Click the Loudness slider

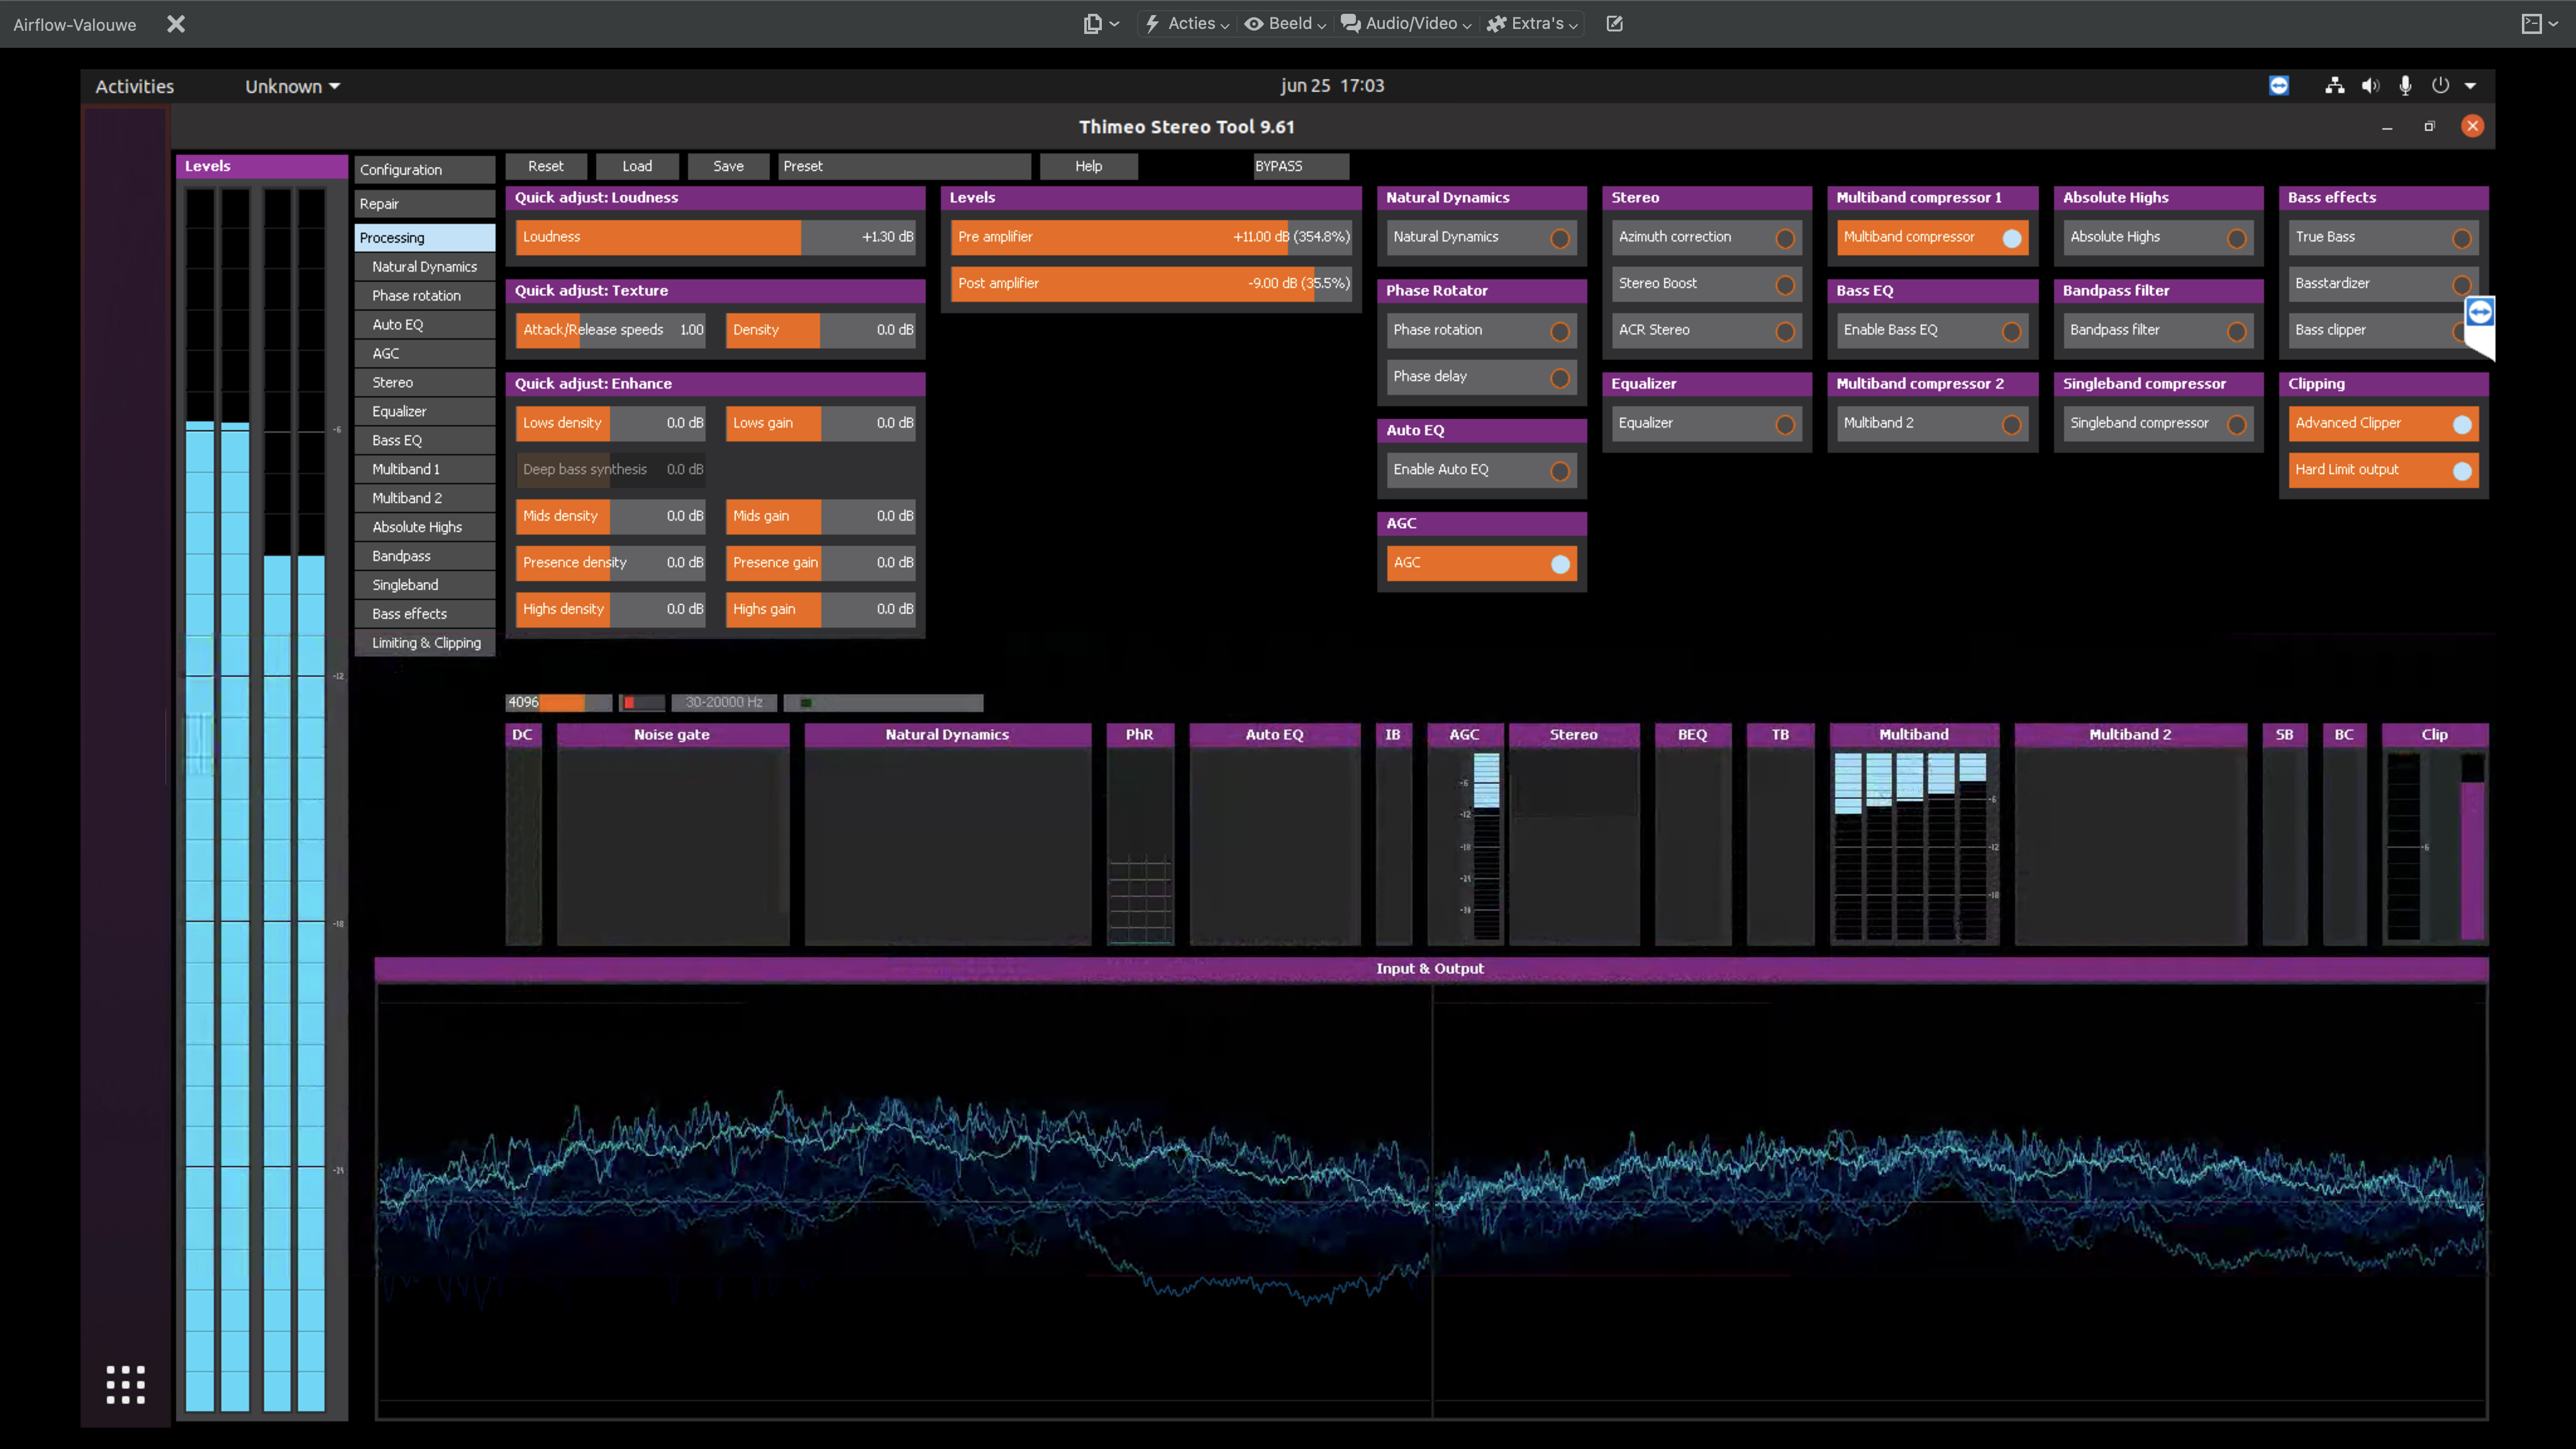(x=716, y=237)
